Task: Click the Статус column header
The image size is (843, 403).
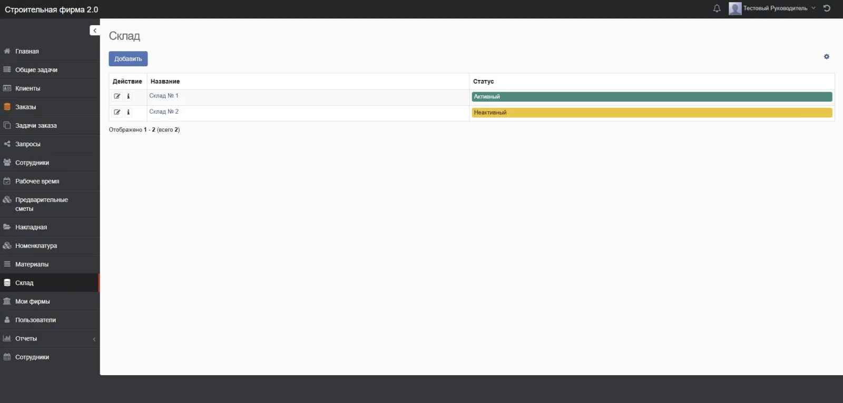Action: pyautogui.click(x=483, y=82)
